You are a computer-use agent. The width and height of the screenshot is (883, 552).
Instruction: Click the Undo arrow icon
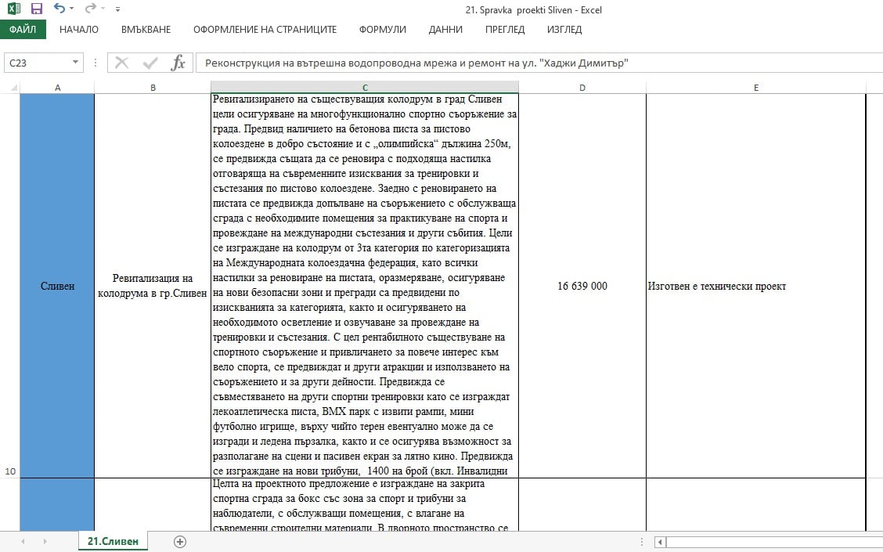point(59,9)
